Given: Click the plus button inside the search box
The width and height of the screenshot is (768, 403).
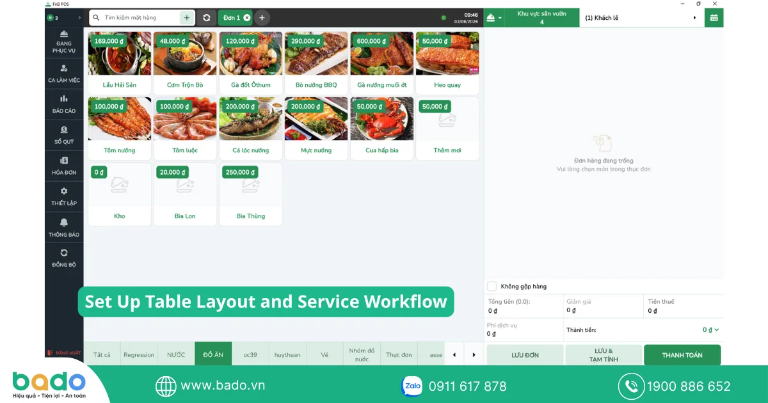Looking at the screenshot, I should point(186,18).
